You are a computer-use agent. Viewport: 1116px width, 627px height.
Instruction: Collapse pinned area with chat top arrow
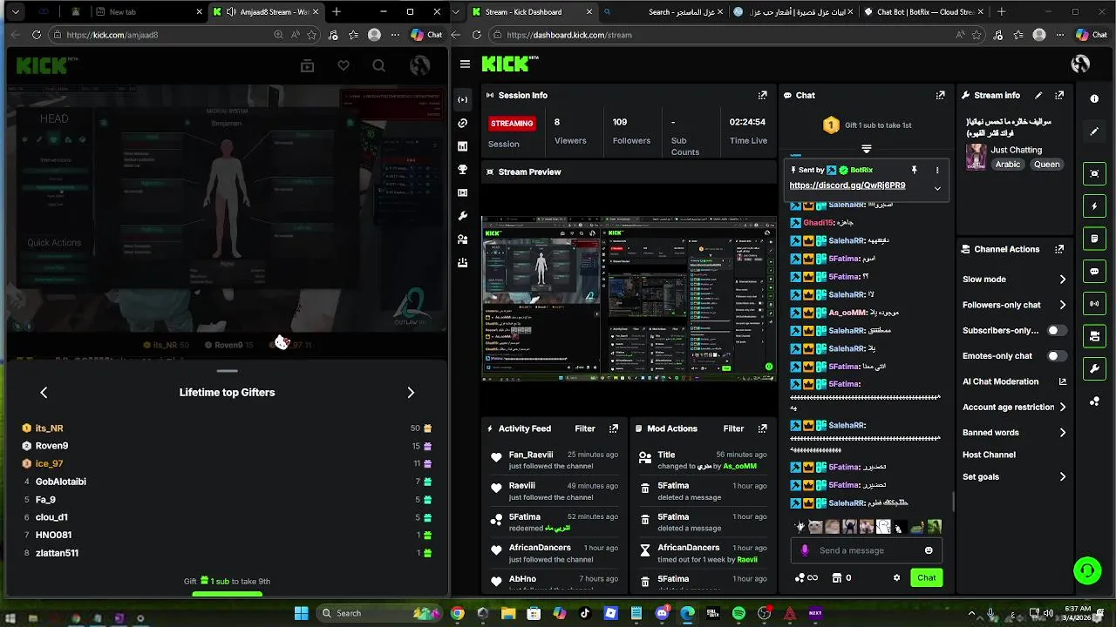[866, 149]
